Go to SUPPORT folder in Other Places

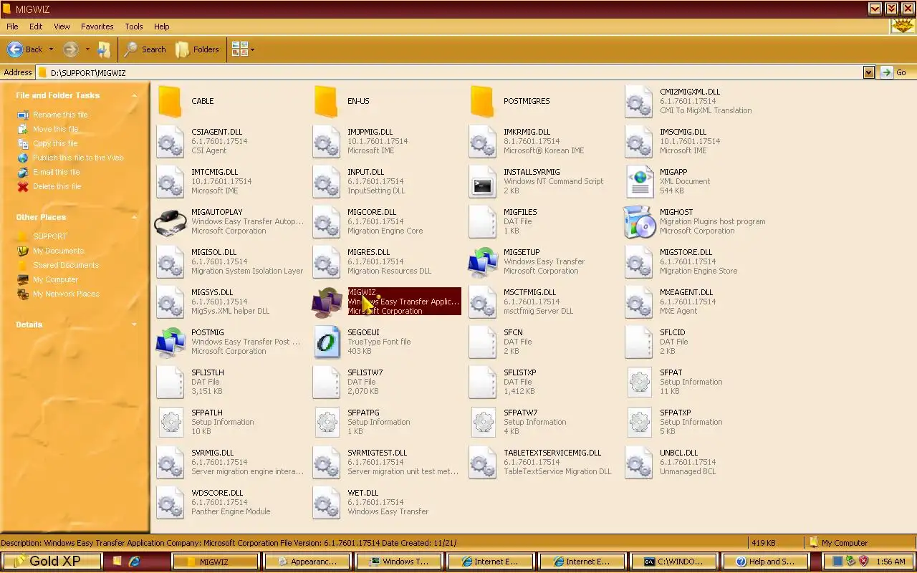point(49,236)
